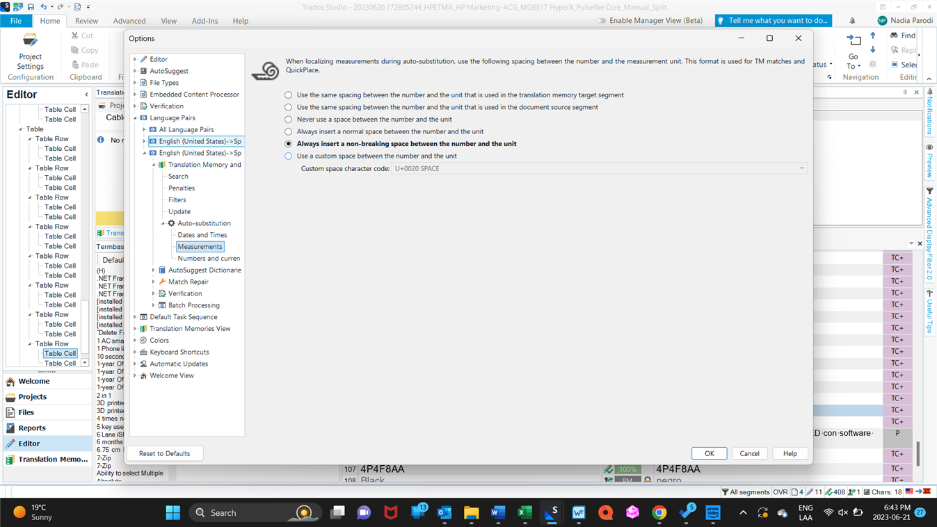Open Excel from the taskbar
This screenshot has height=527, width=937.
[x=524, y=512]
